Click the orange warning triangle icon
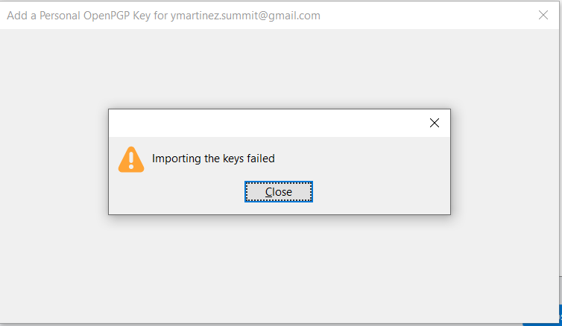The height and width of the screenshot is (326, 562). click(131, 159)
